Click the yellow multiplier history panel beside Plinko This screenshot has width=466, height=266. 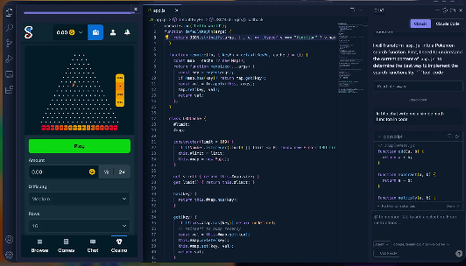(120, 90)
